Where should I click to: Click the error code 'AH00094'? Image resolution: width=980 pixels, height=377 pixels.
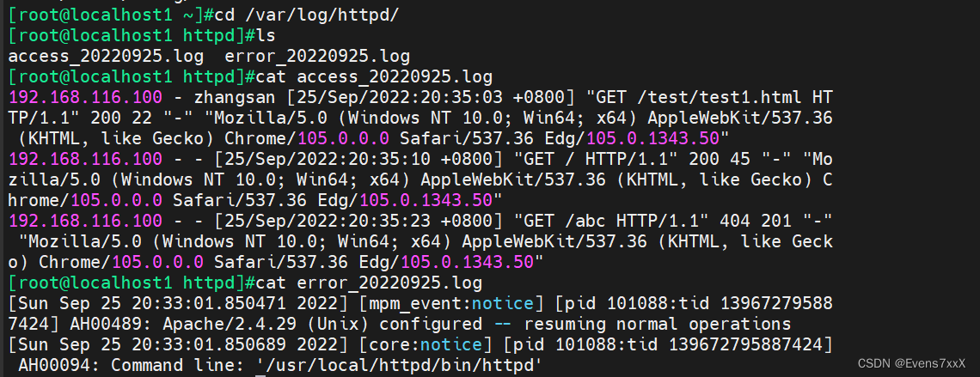point(54,364)
